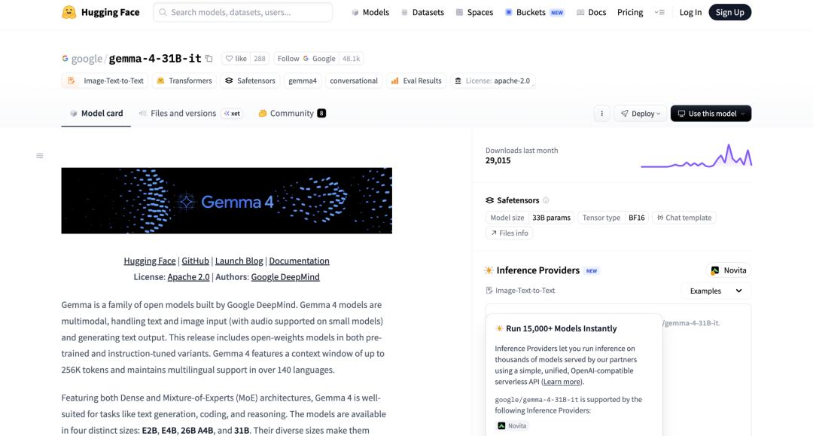Click the downloads trend chart
This screenshot has width=813, height=436.
pyautogui.click(x=696, y=156)
